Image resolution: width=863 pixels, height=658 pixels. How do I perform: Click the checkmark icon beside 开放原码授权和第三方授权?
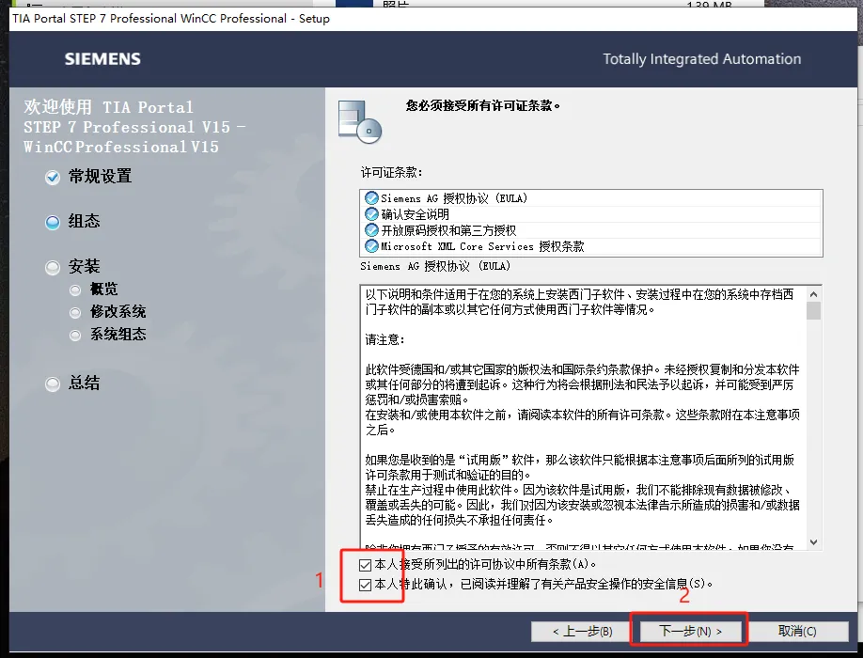(x=371, y=230)
